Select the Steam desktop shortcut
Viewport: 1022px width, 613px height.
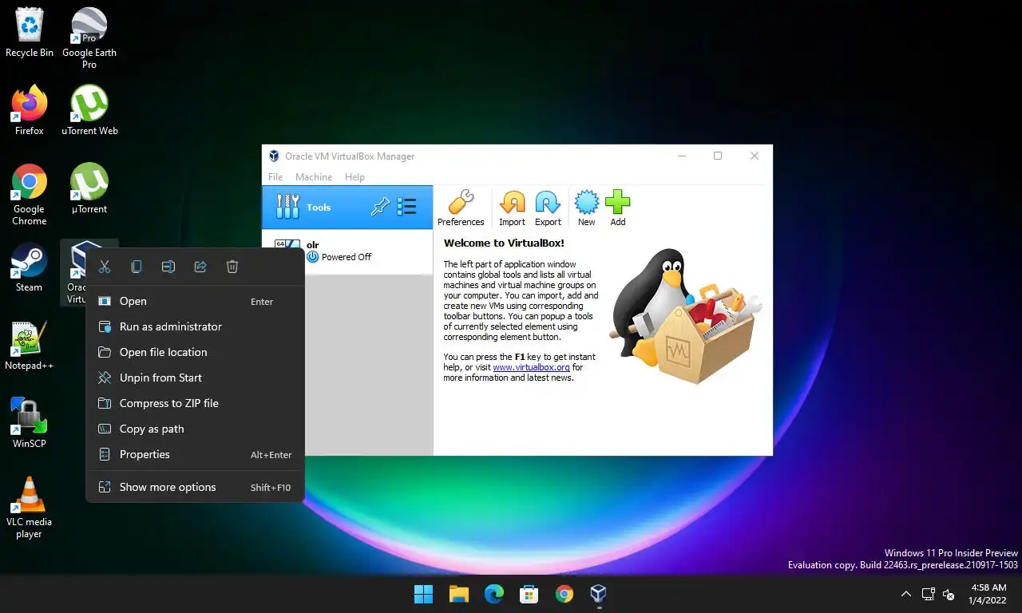(30, 267)
